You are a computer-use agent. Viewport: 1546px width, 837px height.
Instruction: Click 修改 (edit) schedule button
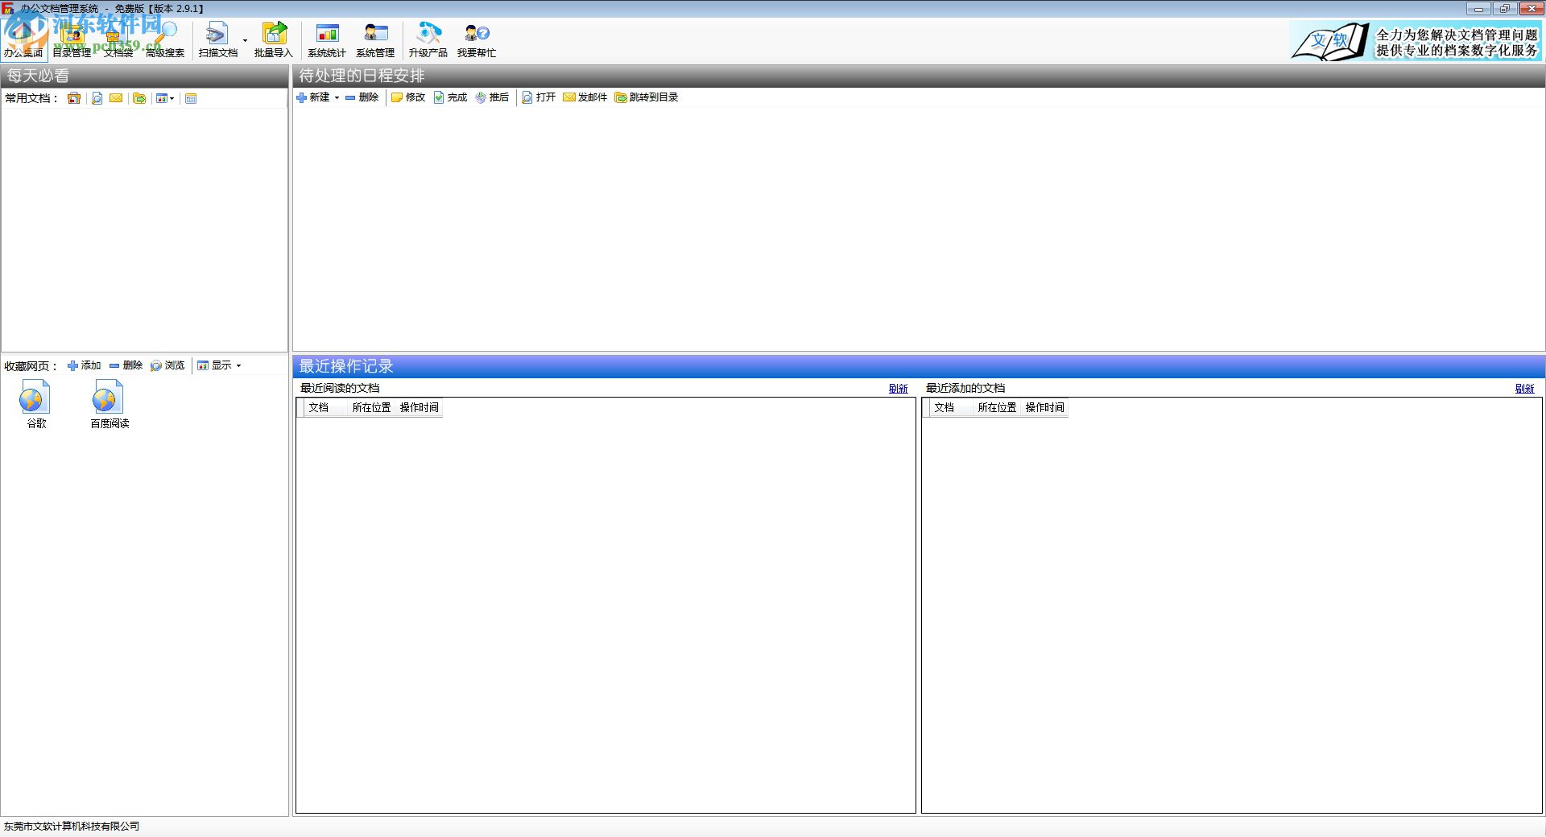pos(408,97)
